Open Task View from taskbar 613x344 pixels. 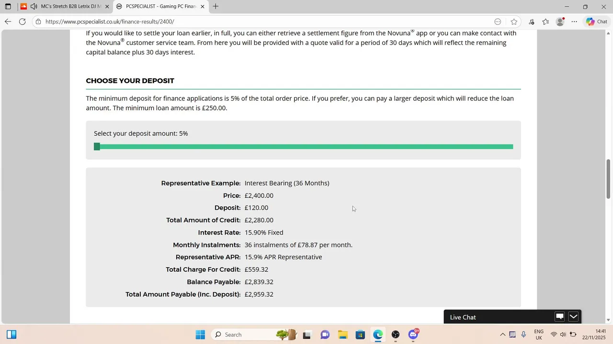pos(306,334)
